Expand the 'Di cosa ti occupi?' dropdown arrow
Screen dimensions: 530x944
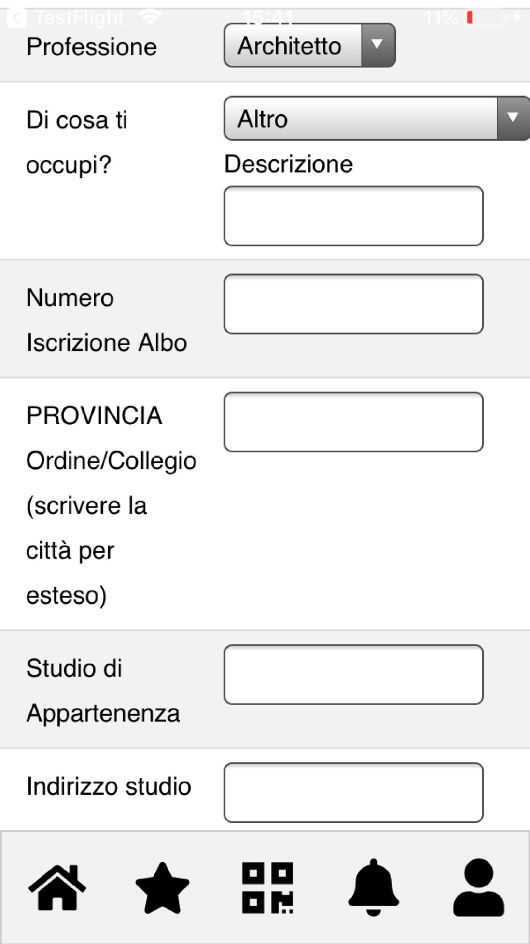513,118
